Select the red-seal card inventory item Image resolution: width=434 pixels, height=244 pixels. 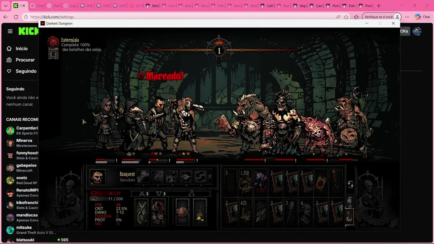pos(321,182)
